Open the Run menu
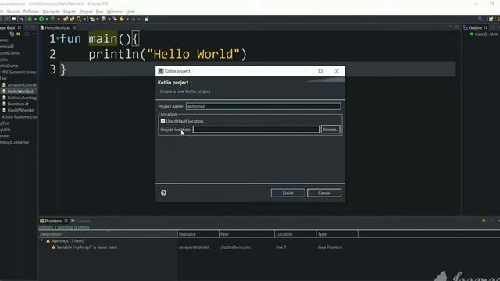 click(x=99, y=12)
